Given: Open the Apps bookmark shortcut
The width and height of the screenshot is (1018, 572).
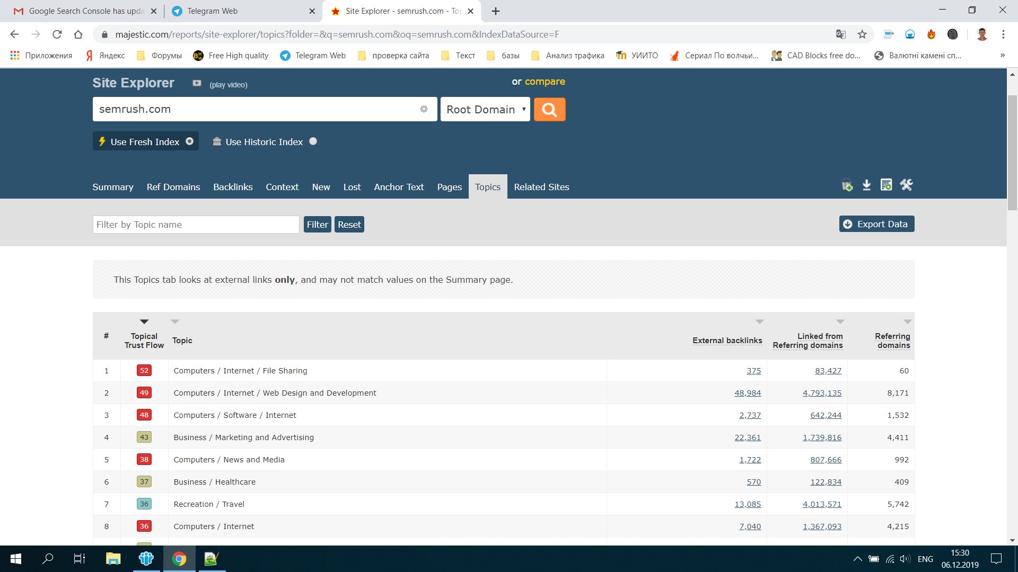Looking at the screenshot, I should [41, 56].
